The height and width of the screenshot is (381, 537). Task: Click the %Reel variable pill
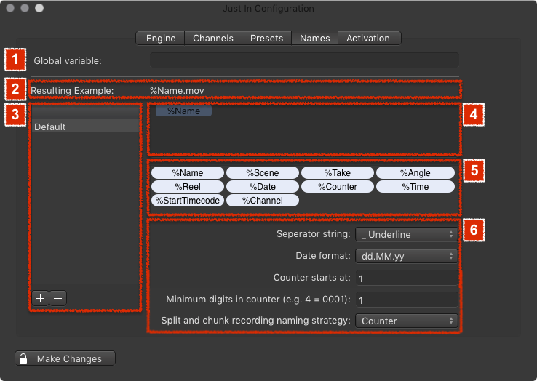click(188, 187)
